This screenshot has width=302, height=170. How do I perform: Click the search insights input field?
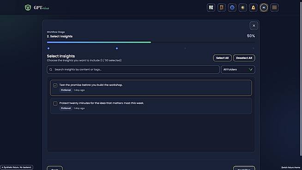point(133,70)
